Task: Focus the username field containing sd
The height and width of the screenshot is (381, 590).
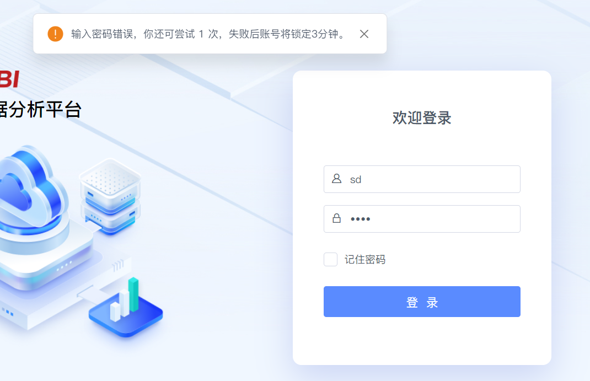Action: 422,179
